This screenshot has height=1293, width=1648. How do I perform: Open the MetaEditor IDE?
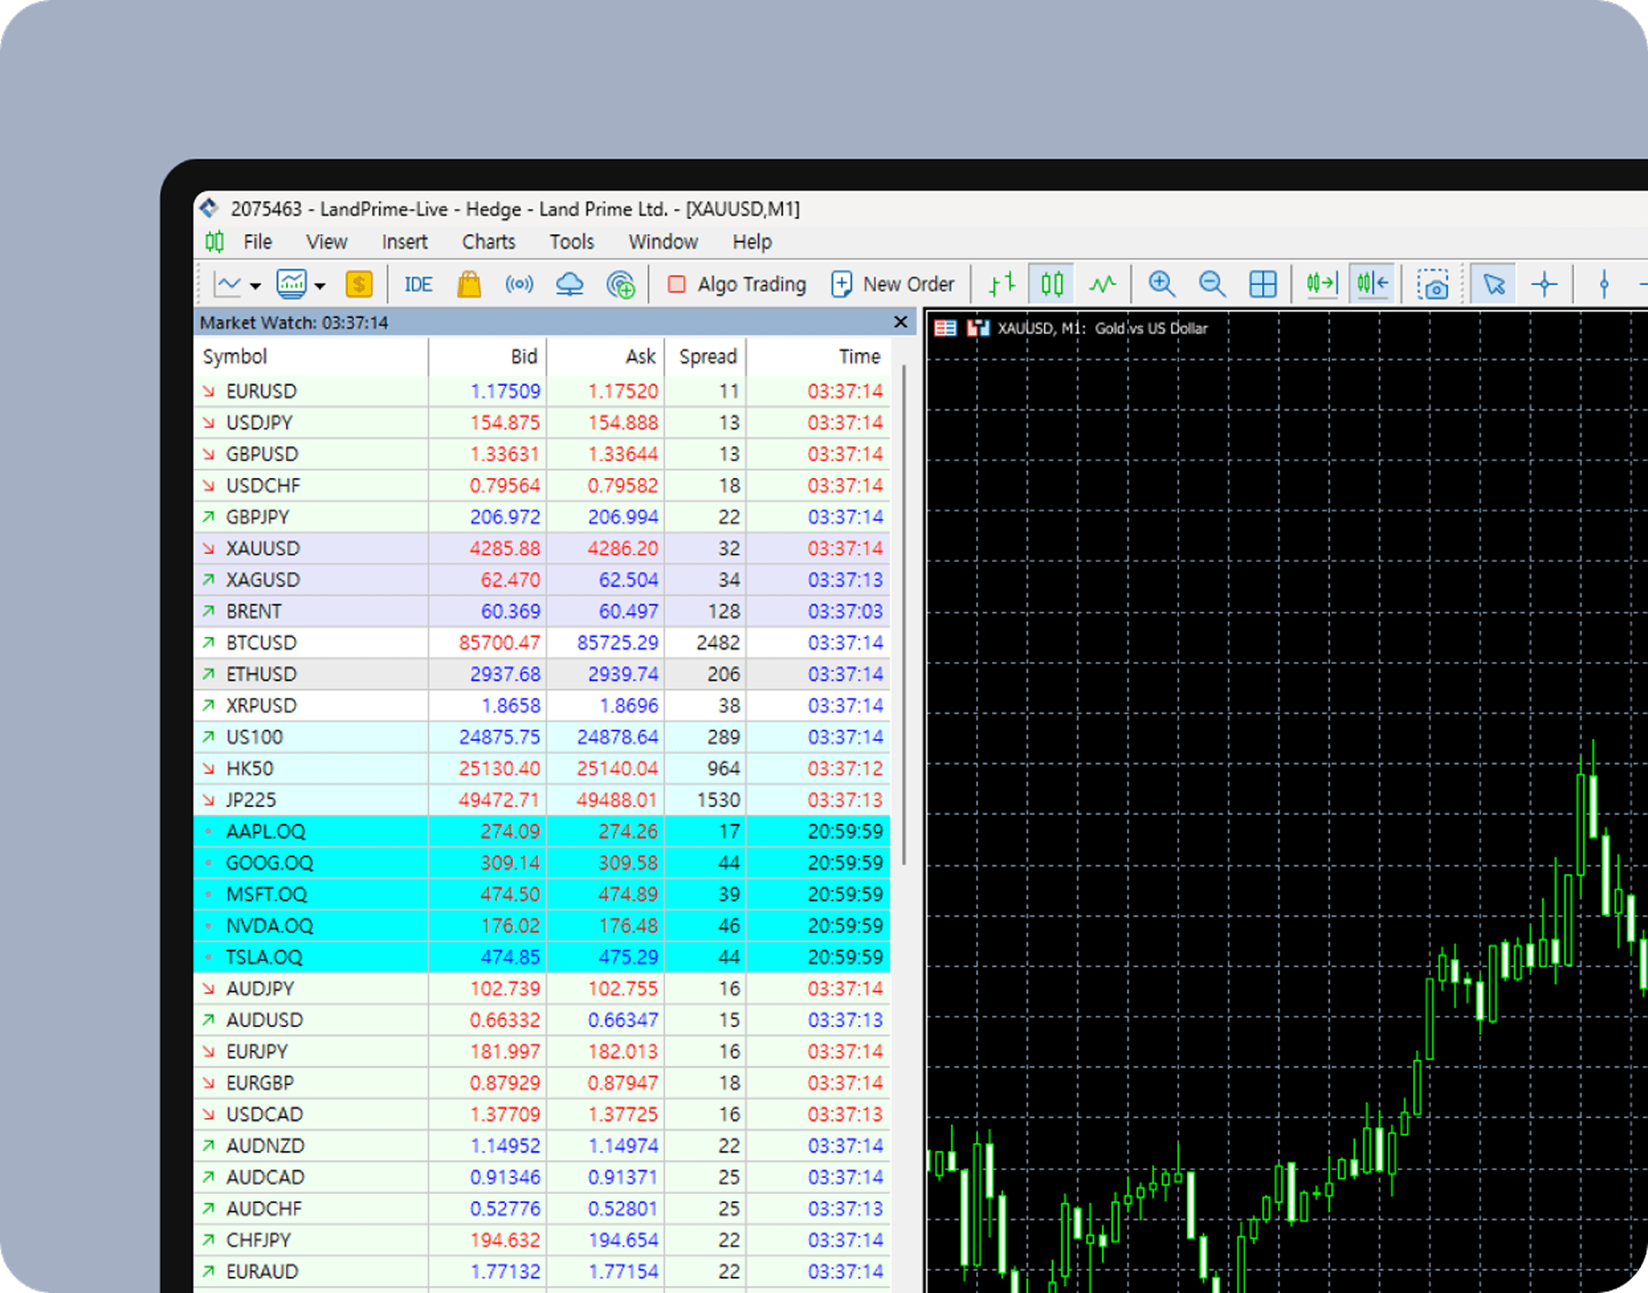[x=418, y=284]
